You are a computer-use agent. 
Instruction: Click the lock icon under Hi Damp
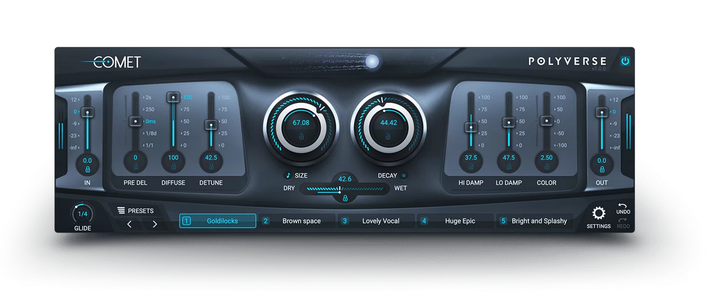471,166
